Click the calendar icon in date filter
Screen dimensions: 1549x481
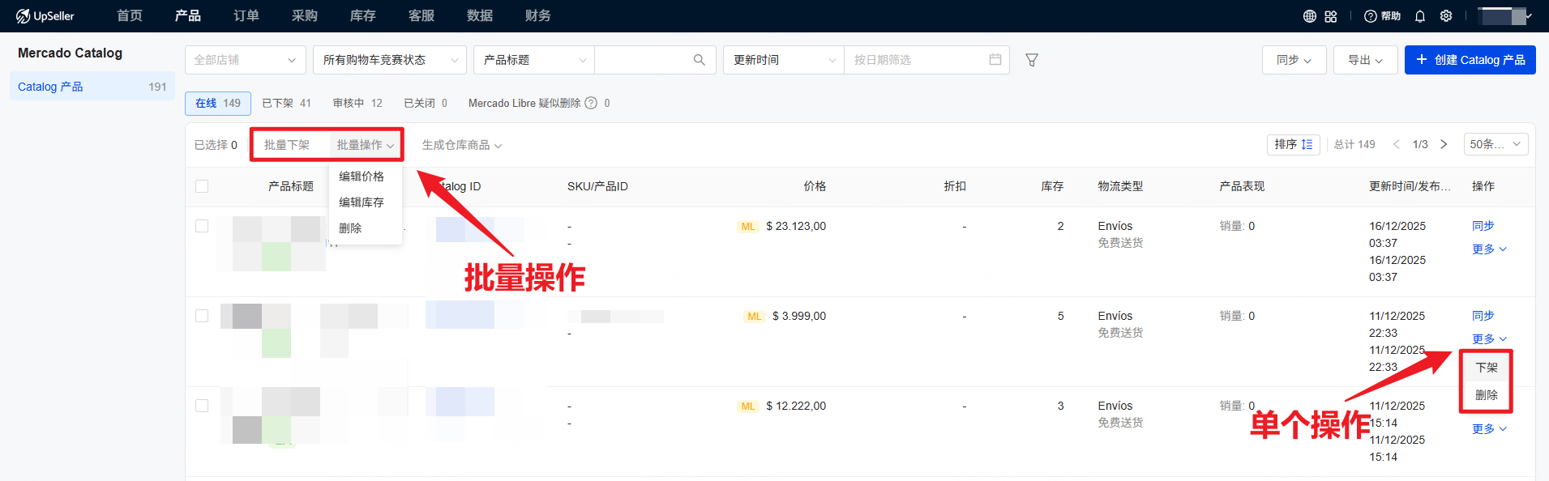click(995, 60)
